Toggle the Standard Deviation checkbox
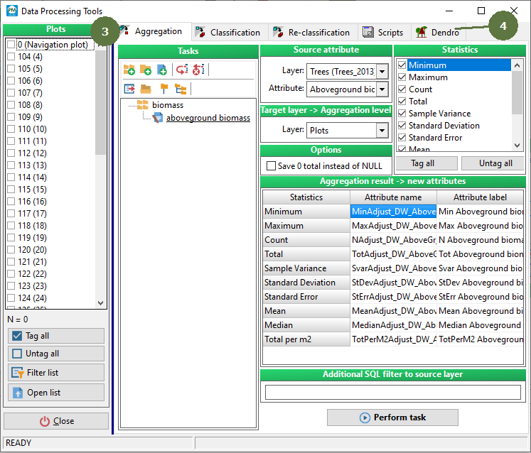531x453 pixels. pyautogui.click(x=402, y=126)
